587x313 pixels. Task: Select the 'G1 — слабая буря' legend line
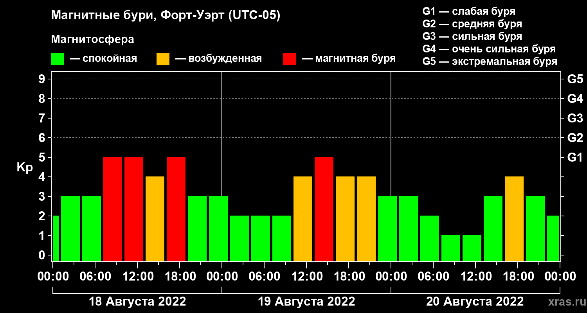[469, 11]
